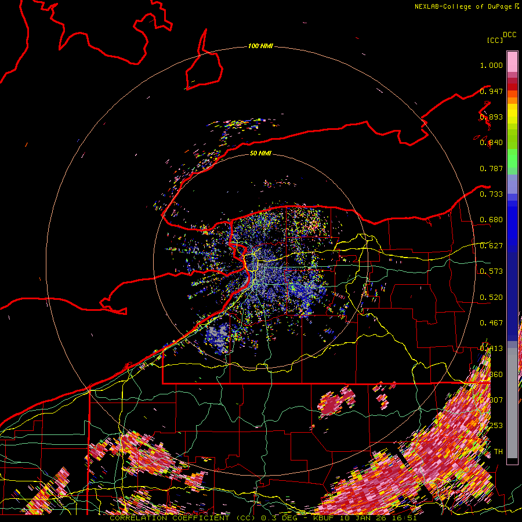Click the 0.893 scale value
Screen dimensions: 522x522
[491, 117]
